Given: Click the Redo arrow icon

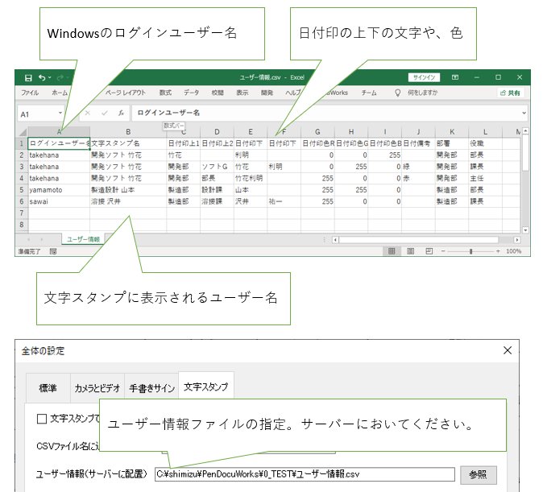Looking at the screenshot, I should (x=60, y=77).
